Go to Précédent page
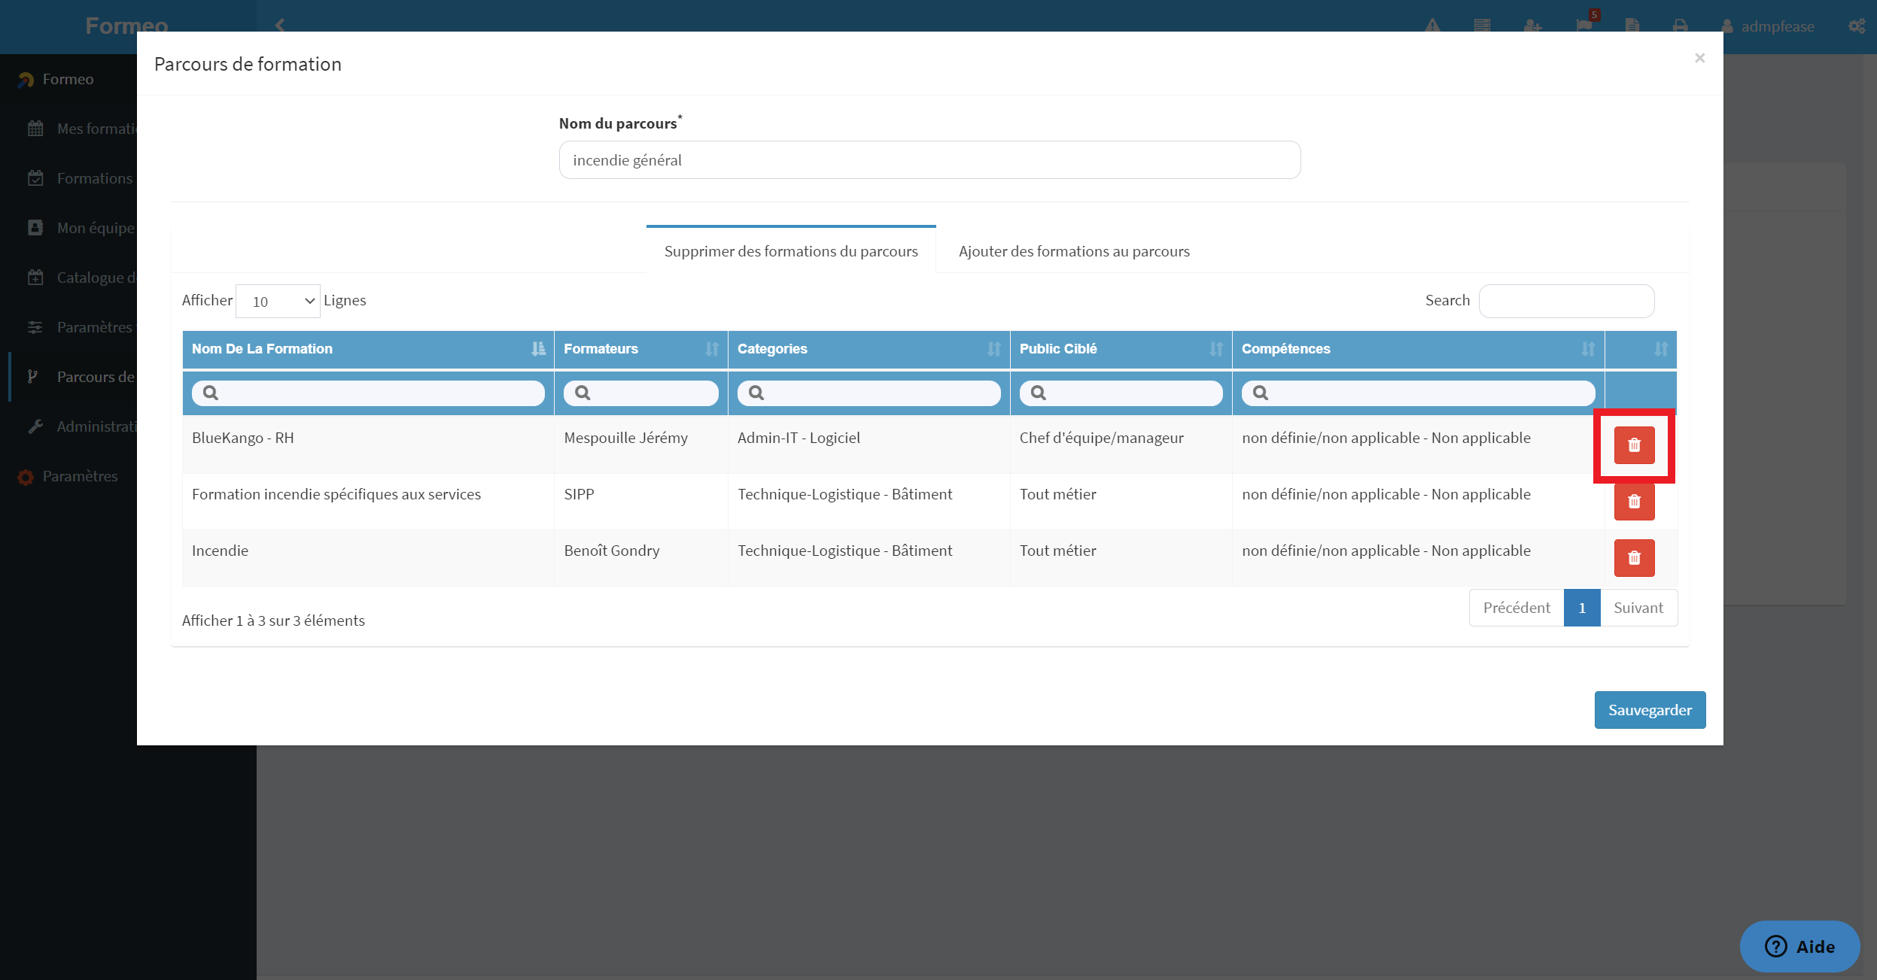 click(x=1517, y=608)
